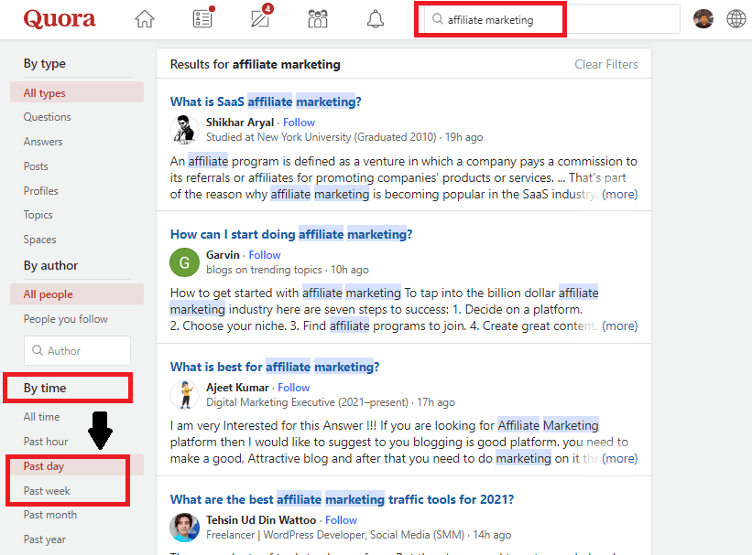Click the affiliate marketing search field
Image resolution: width=752 pixels, height=555 pixels.
tap(551, 19)
